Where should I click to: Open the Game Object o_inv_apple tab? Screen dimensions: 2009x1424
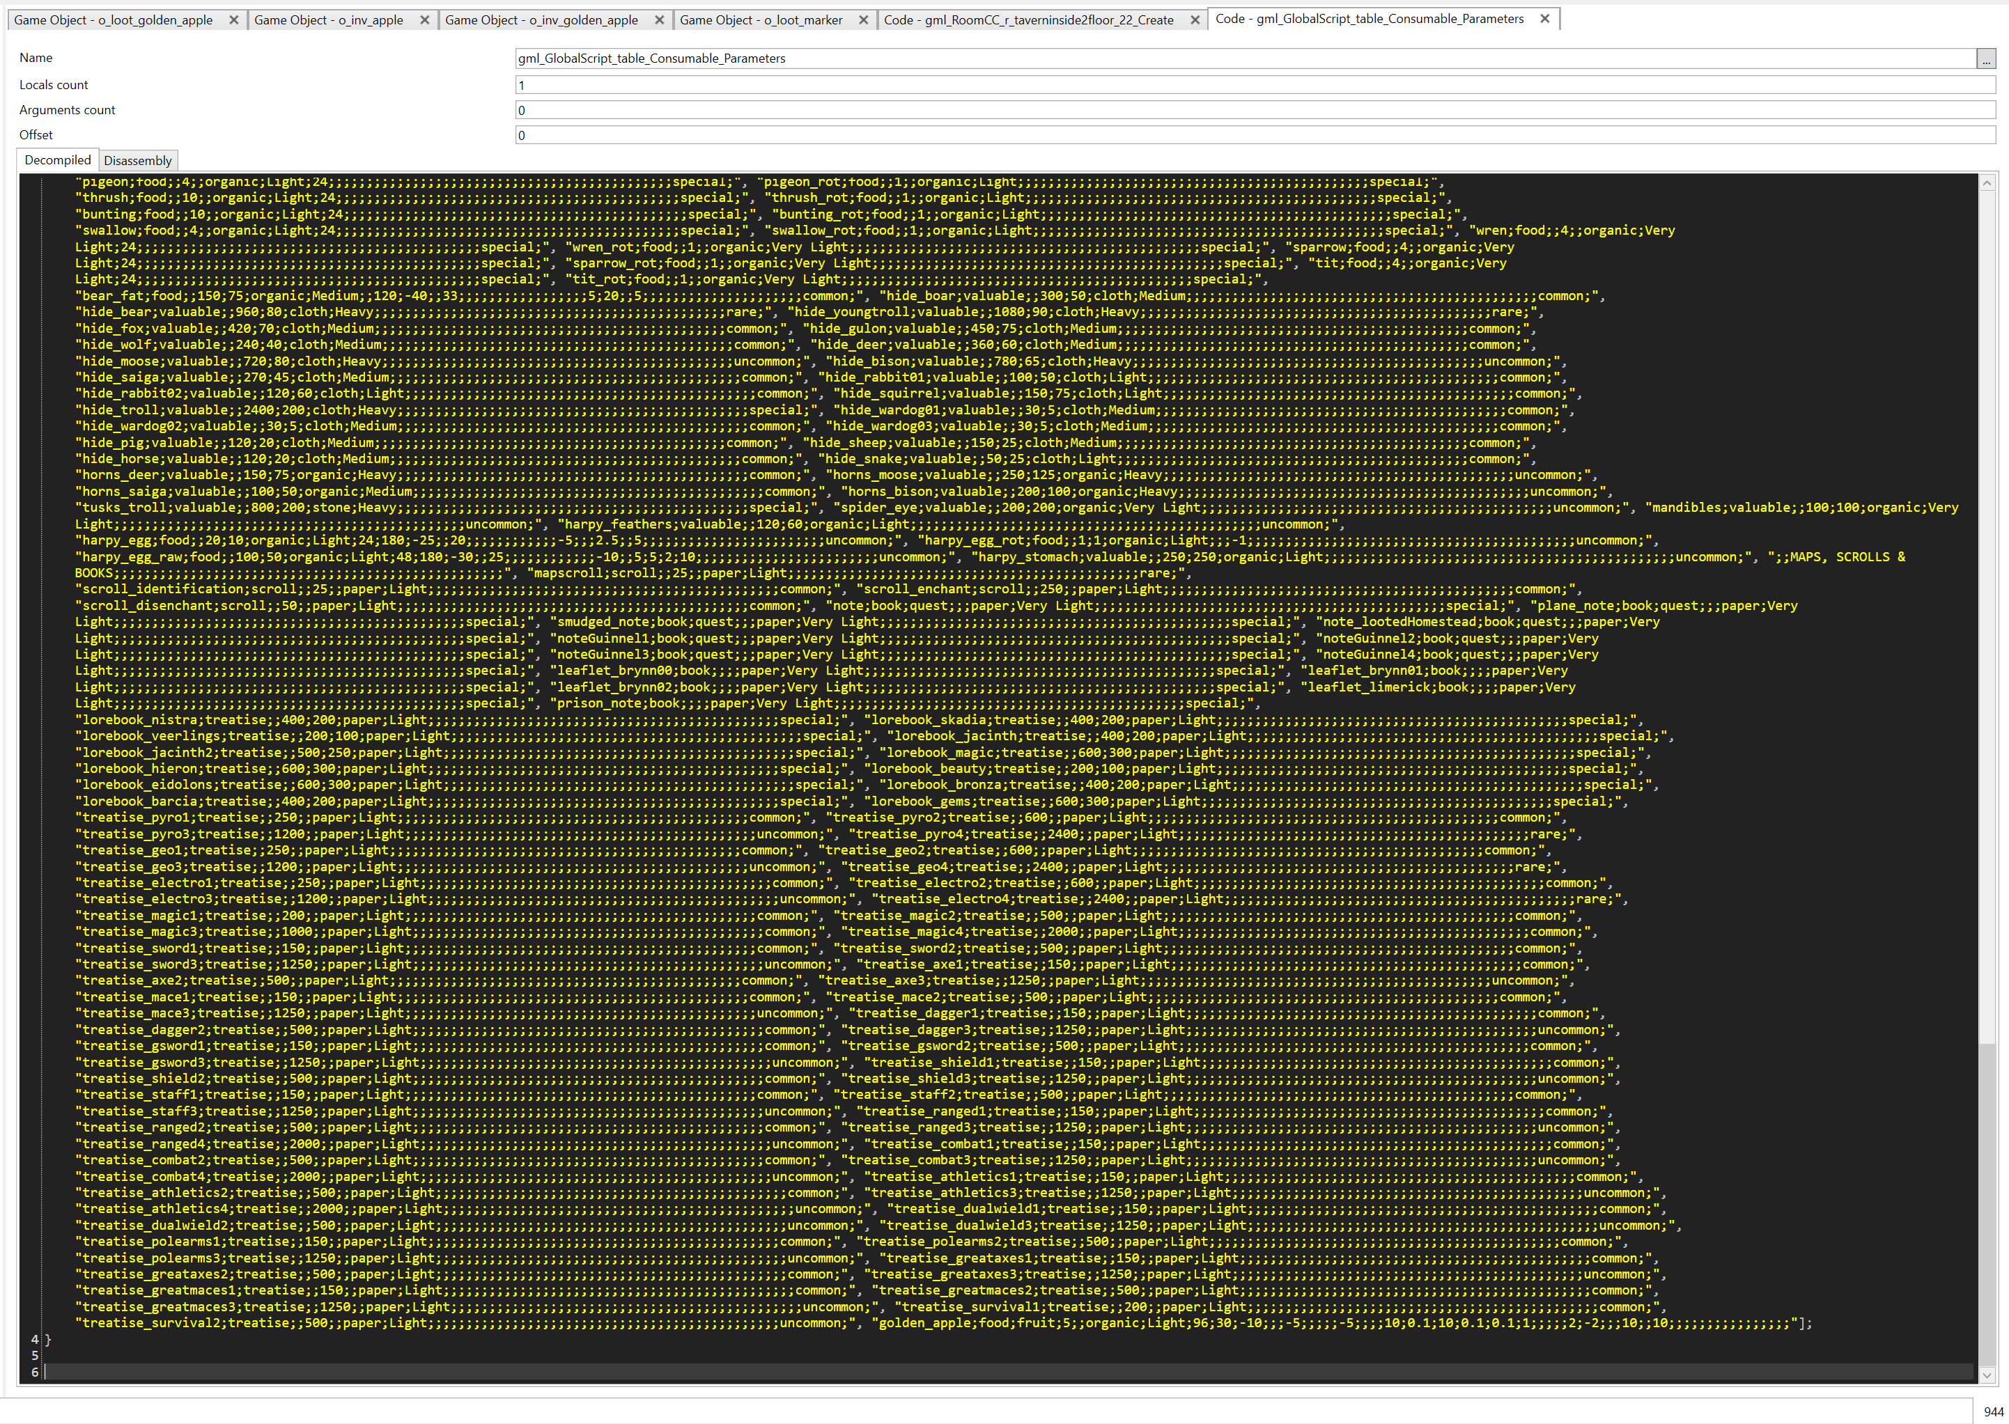pos(329,20)
